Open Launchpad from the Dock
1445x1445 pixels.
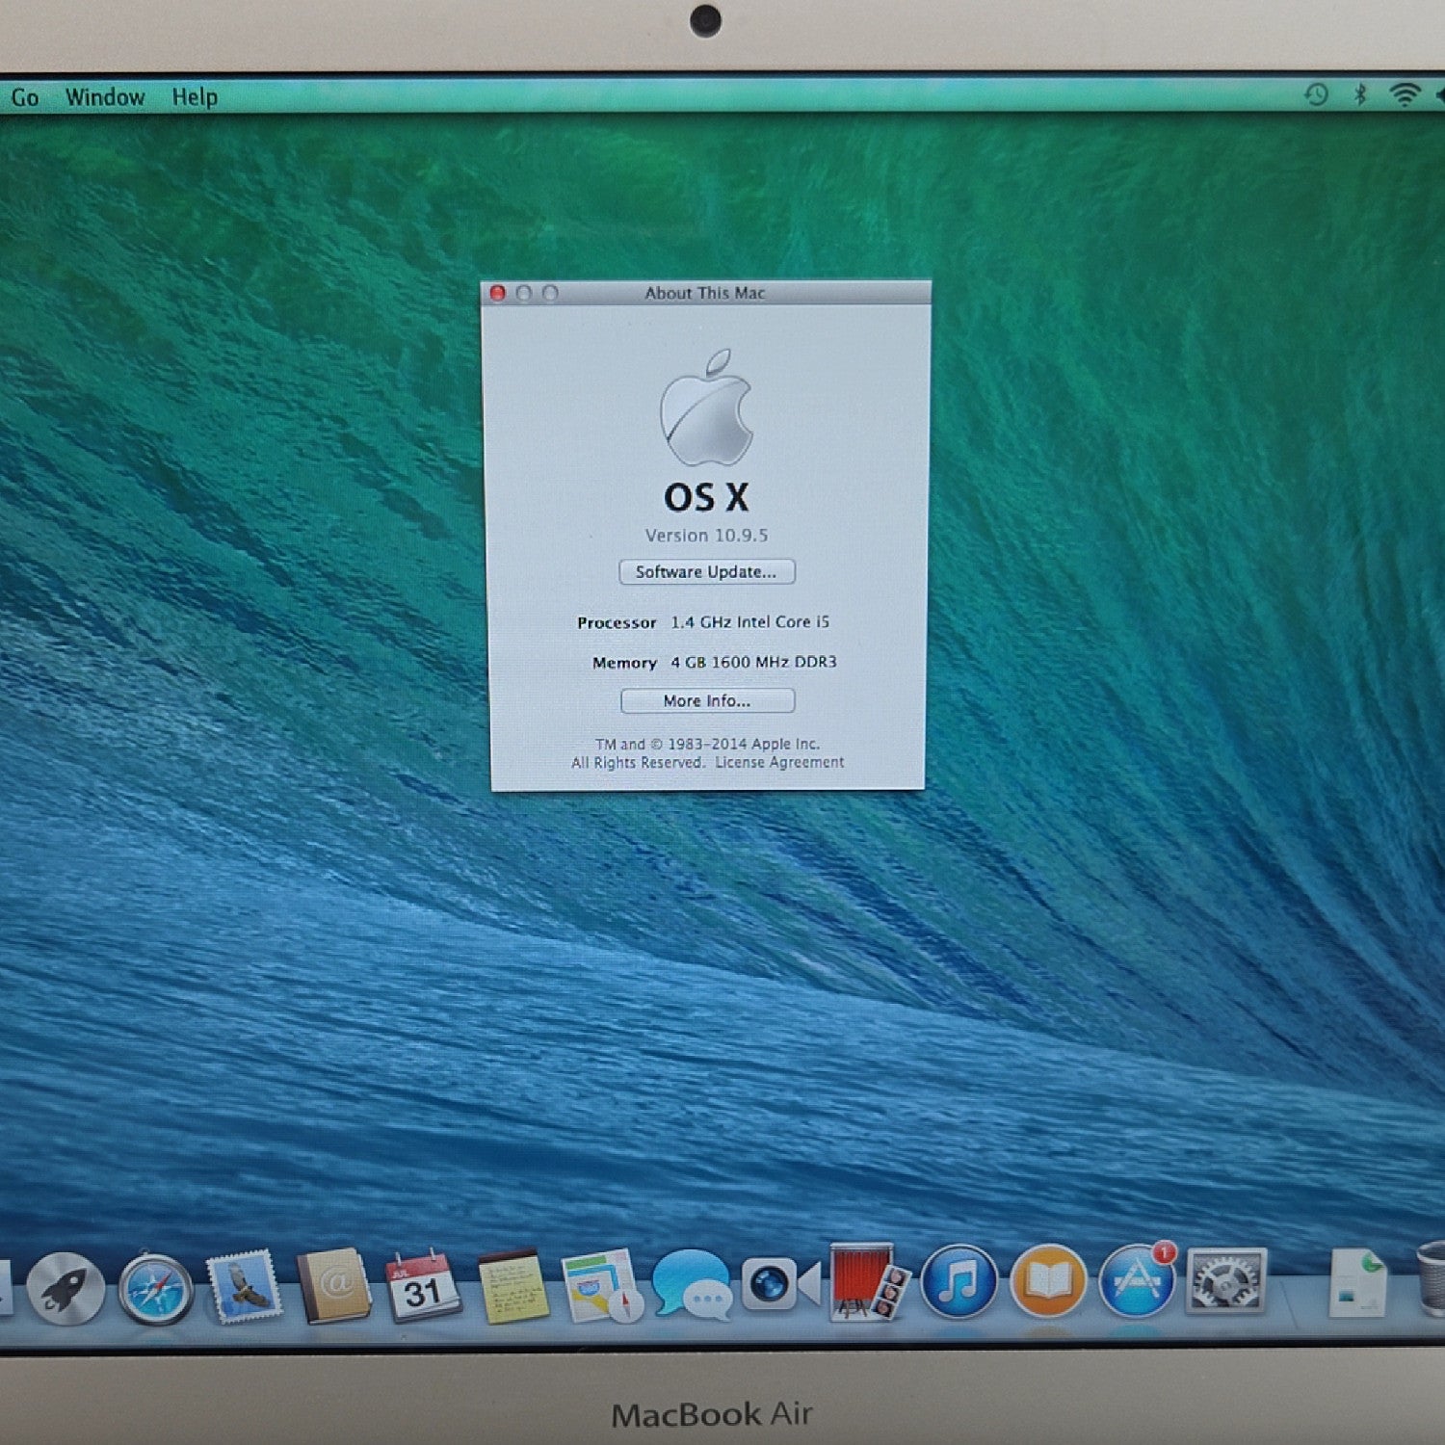[x=66, y=1288]
